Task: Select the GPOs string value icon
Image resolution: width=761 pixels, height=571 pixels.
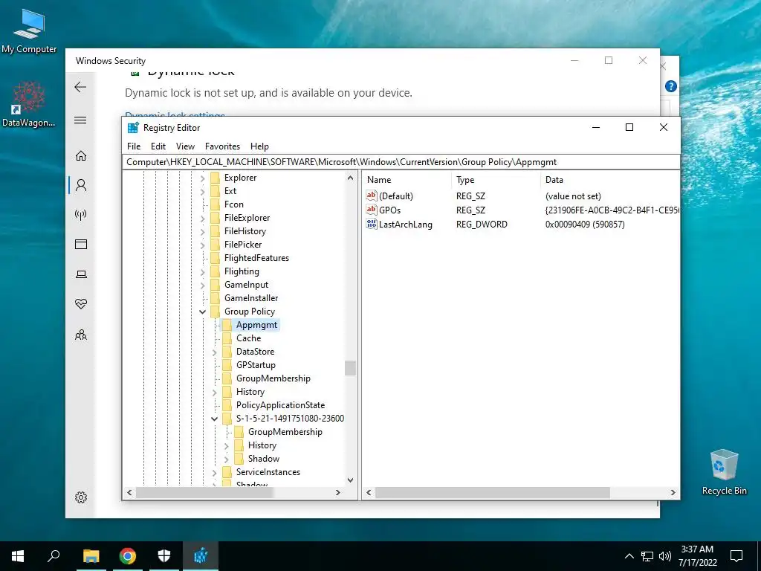Action: pos(372,210)
